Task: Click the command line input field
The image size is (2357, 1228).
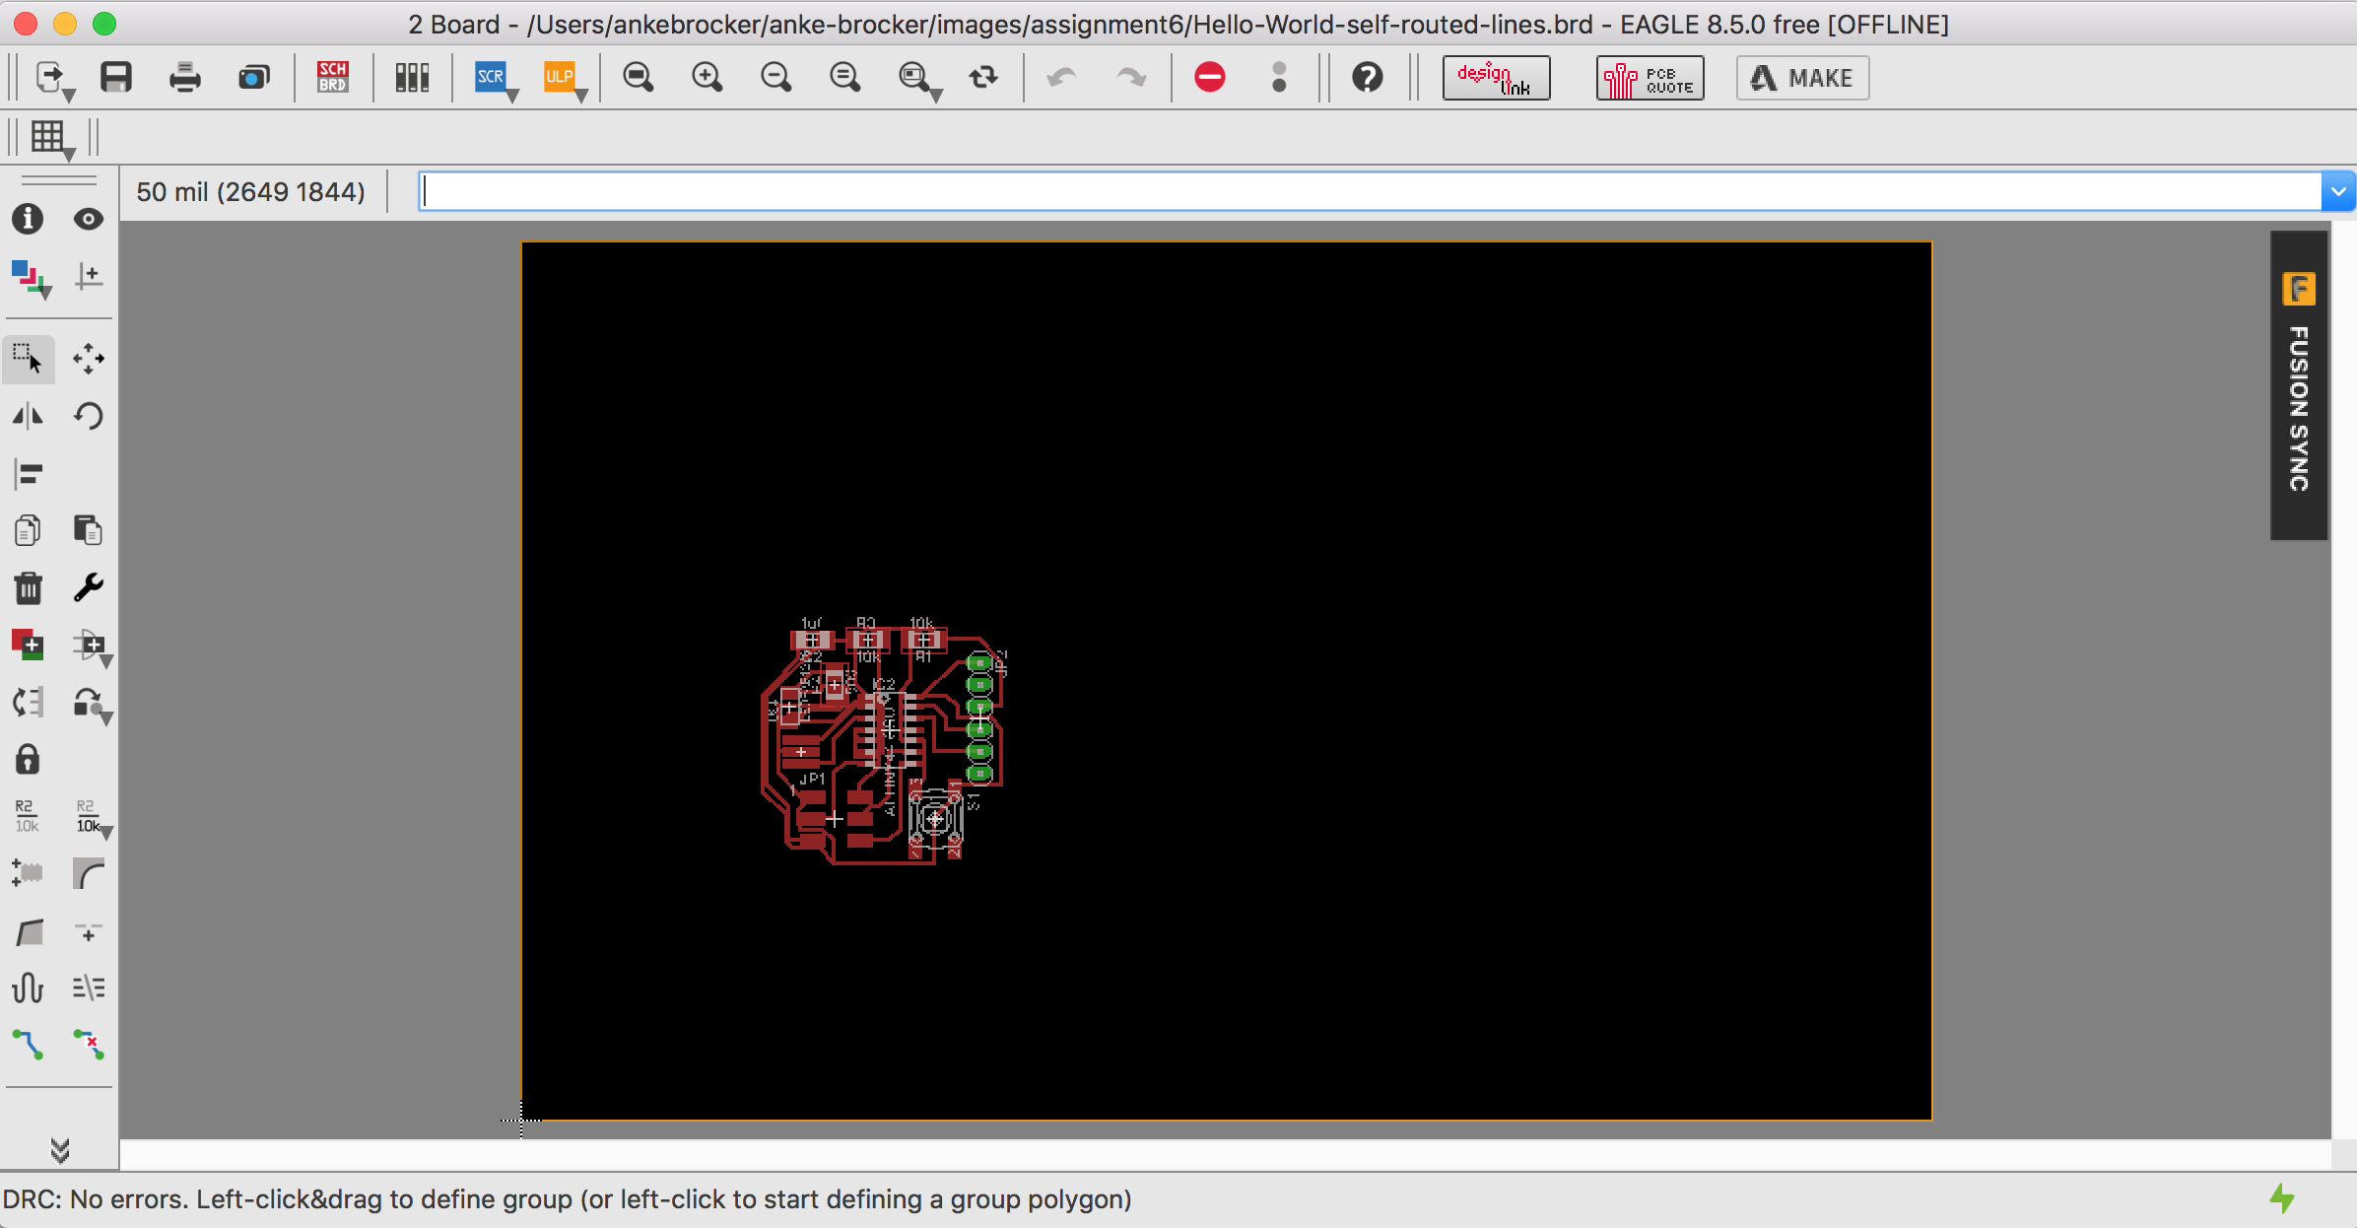Action: click(1370, 191)
